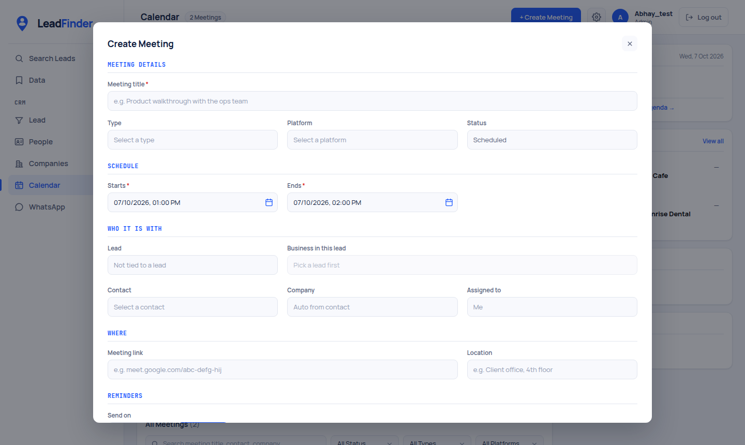Open the Business in this lead dropdown
This screenshot has height=445, width=745.
point(462,265)
